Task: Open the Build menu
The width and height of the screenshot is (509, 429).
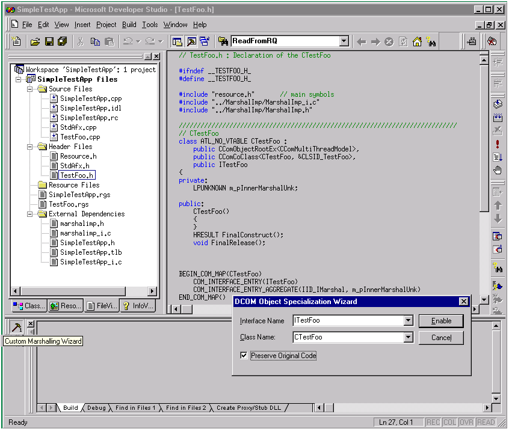Action: [x=129, y=25]
